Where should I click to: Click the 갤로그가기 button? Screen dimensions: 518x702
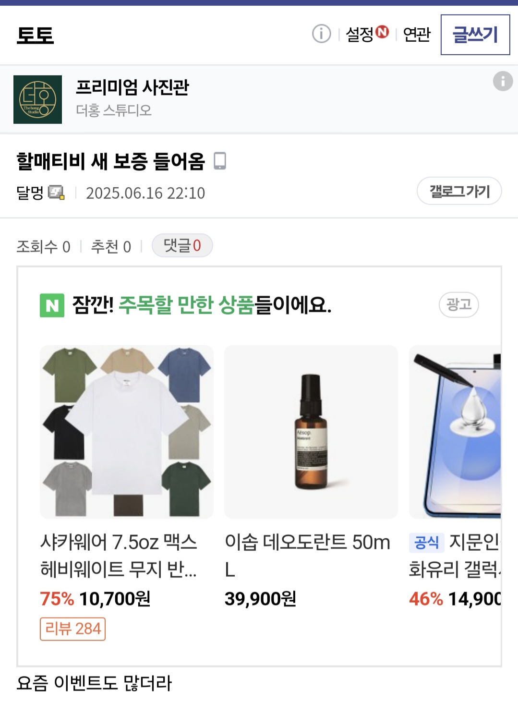coord(459,191)
